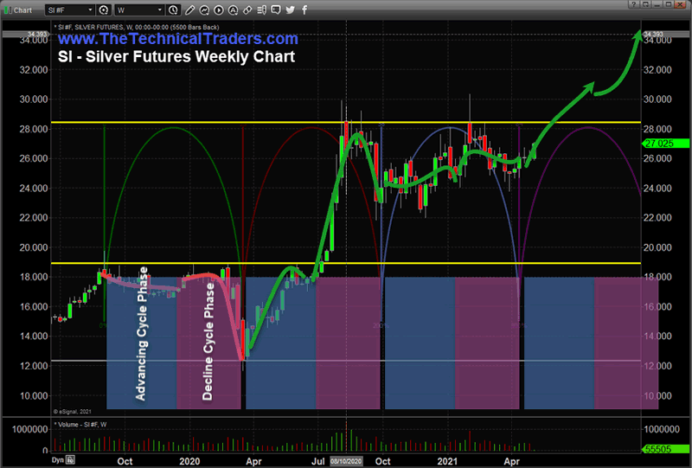Share chart via Twitter icon
The image size is (692, 468).
click(290, 10)
